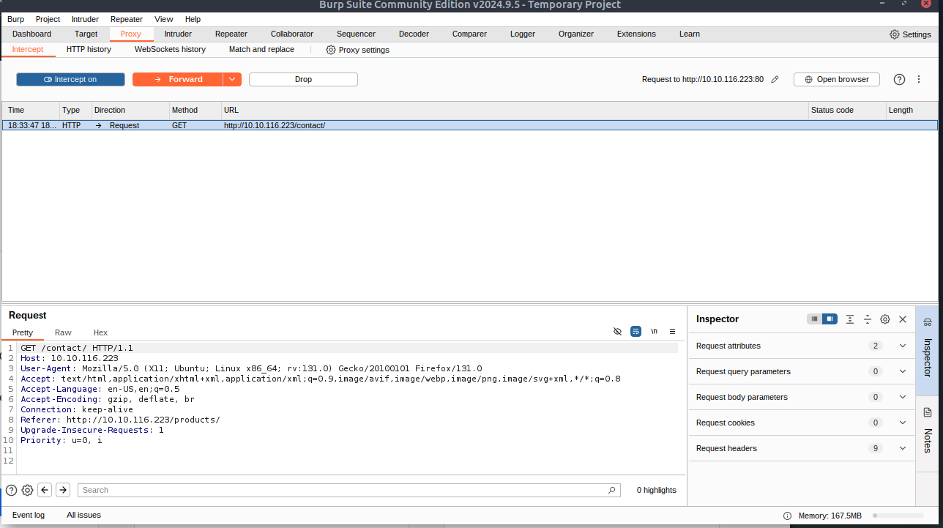943x528 pixels.
Task: Forward the intercepted request
Action: point(177,79)
